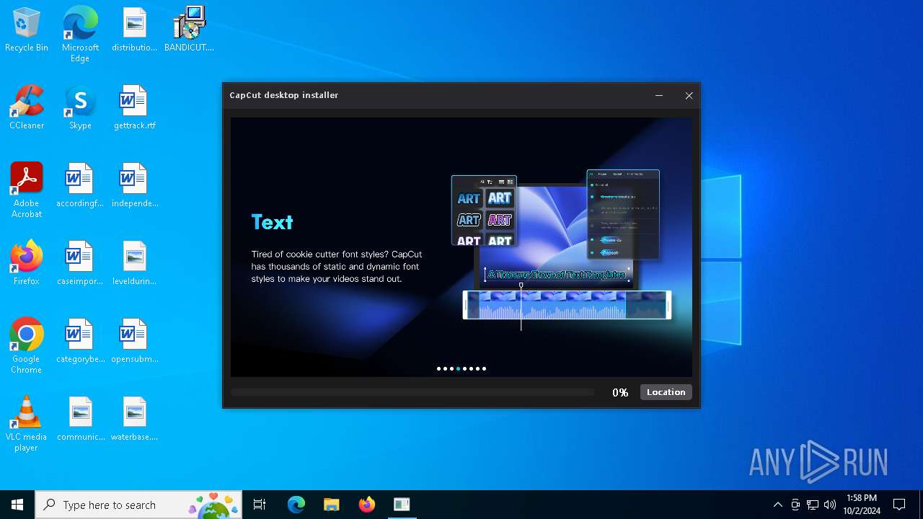The width and height of the screenshot is (923, 519).
Task: Show hidden system tray icons
Action: (777, 505)
